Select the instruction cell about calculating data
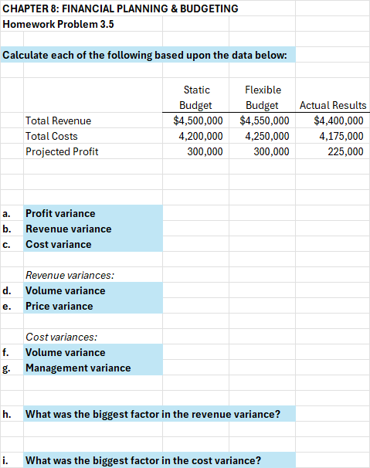This screenshot has width=370, height=468. coord(148,55)
